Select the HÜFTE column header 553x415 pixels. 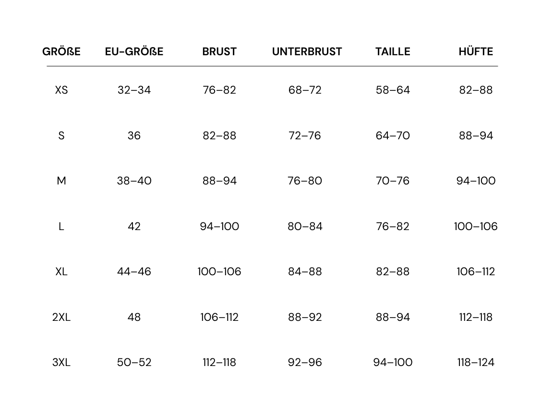pyautogui.click(x=476, y=51)
